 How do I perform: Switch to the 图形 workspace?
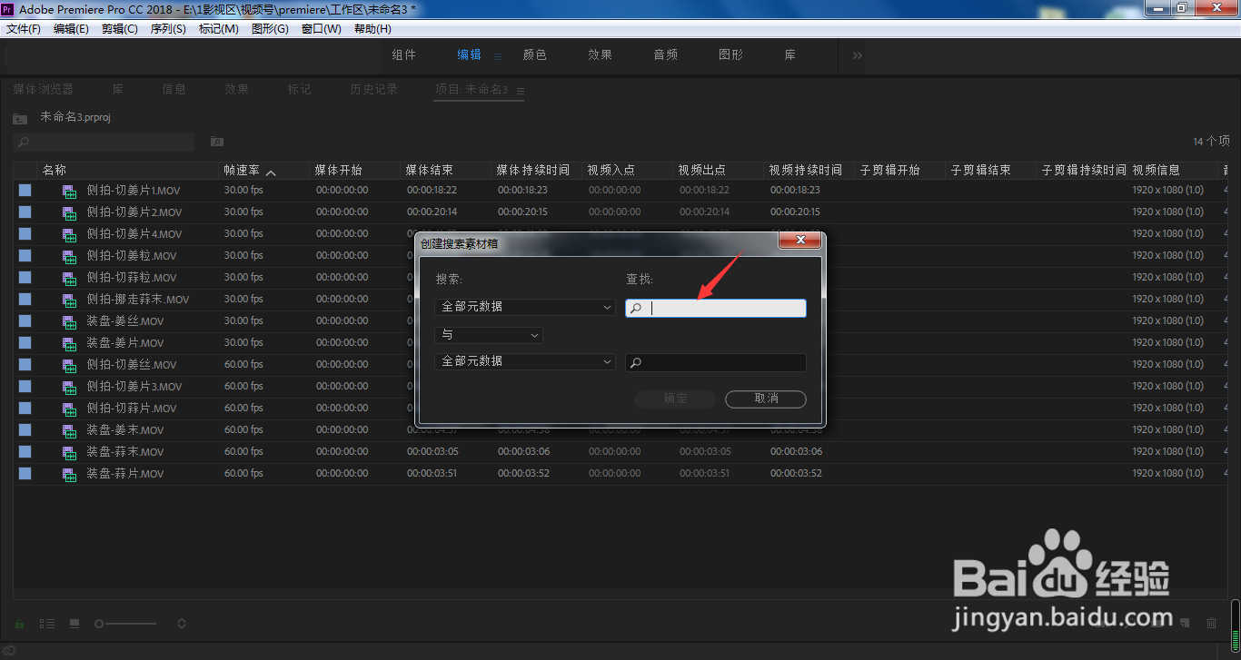pyautogui.click(x=731, y=55)
